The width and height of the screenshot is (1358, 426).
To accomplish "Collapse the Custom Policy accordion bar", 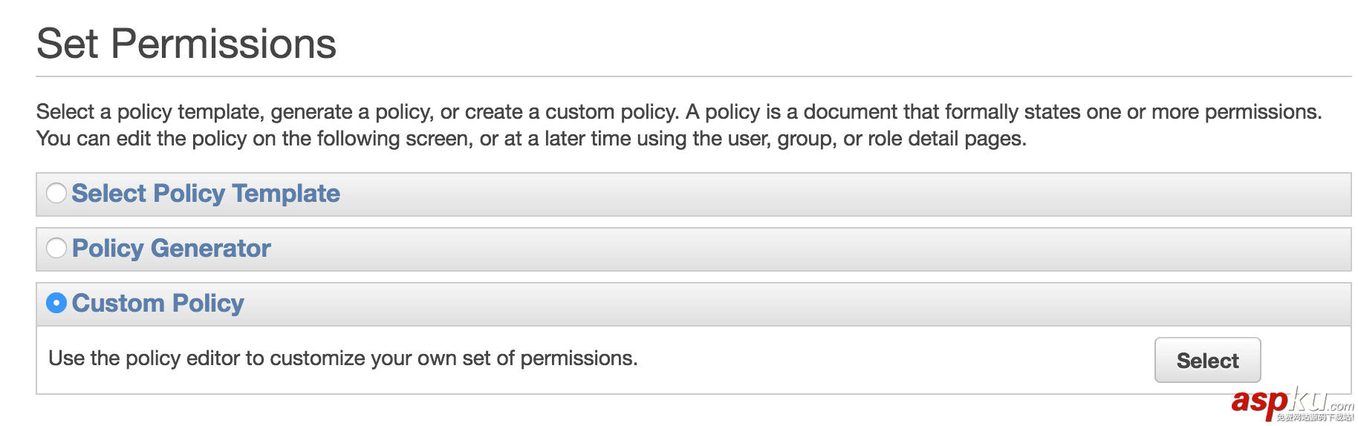I will click(x=817, y=304).
